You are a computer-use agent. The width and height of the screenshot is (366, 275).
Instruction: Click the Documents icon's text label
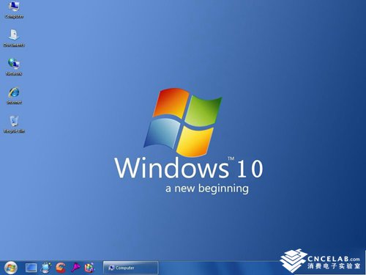(x=14, y=45)
